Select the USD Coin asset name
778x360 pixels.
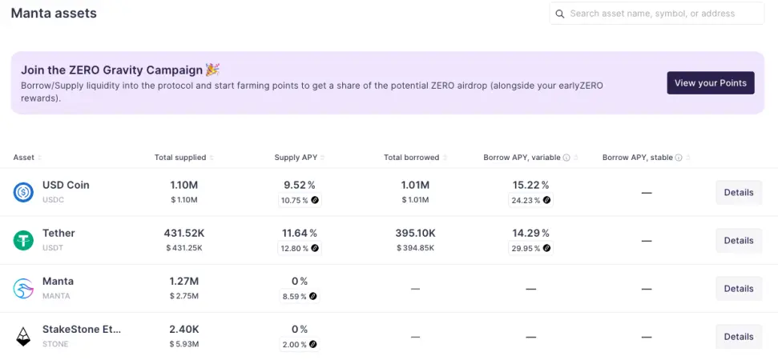[x=66, y=185]
